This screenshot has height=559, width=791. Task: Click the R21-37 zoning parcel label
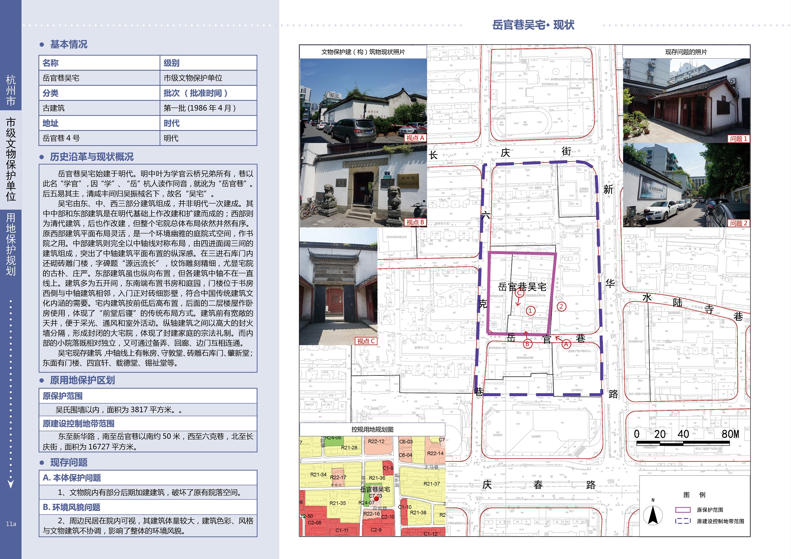(x=432, y=483)
